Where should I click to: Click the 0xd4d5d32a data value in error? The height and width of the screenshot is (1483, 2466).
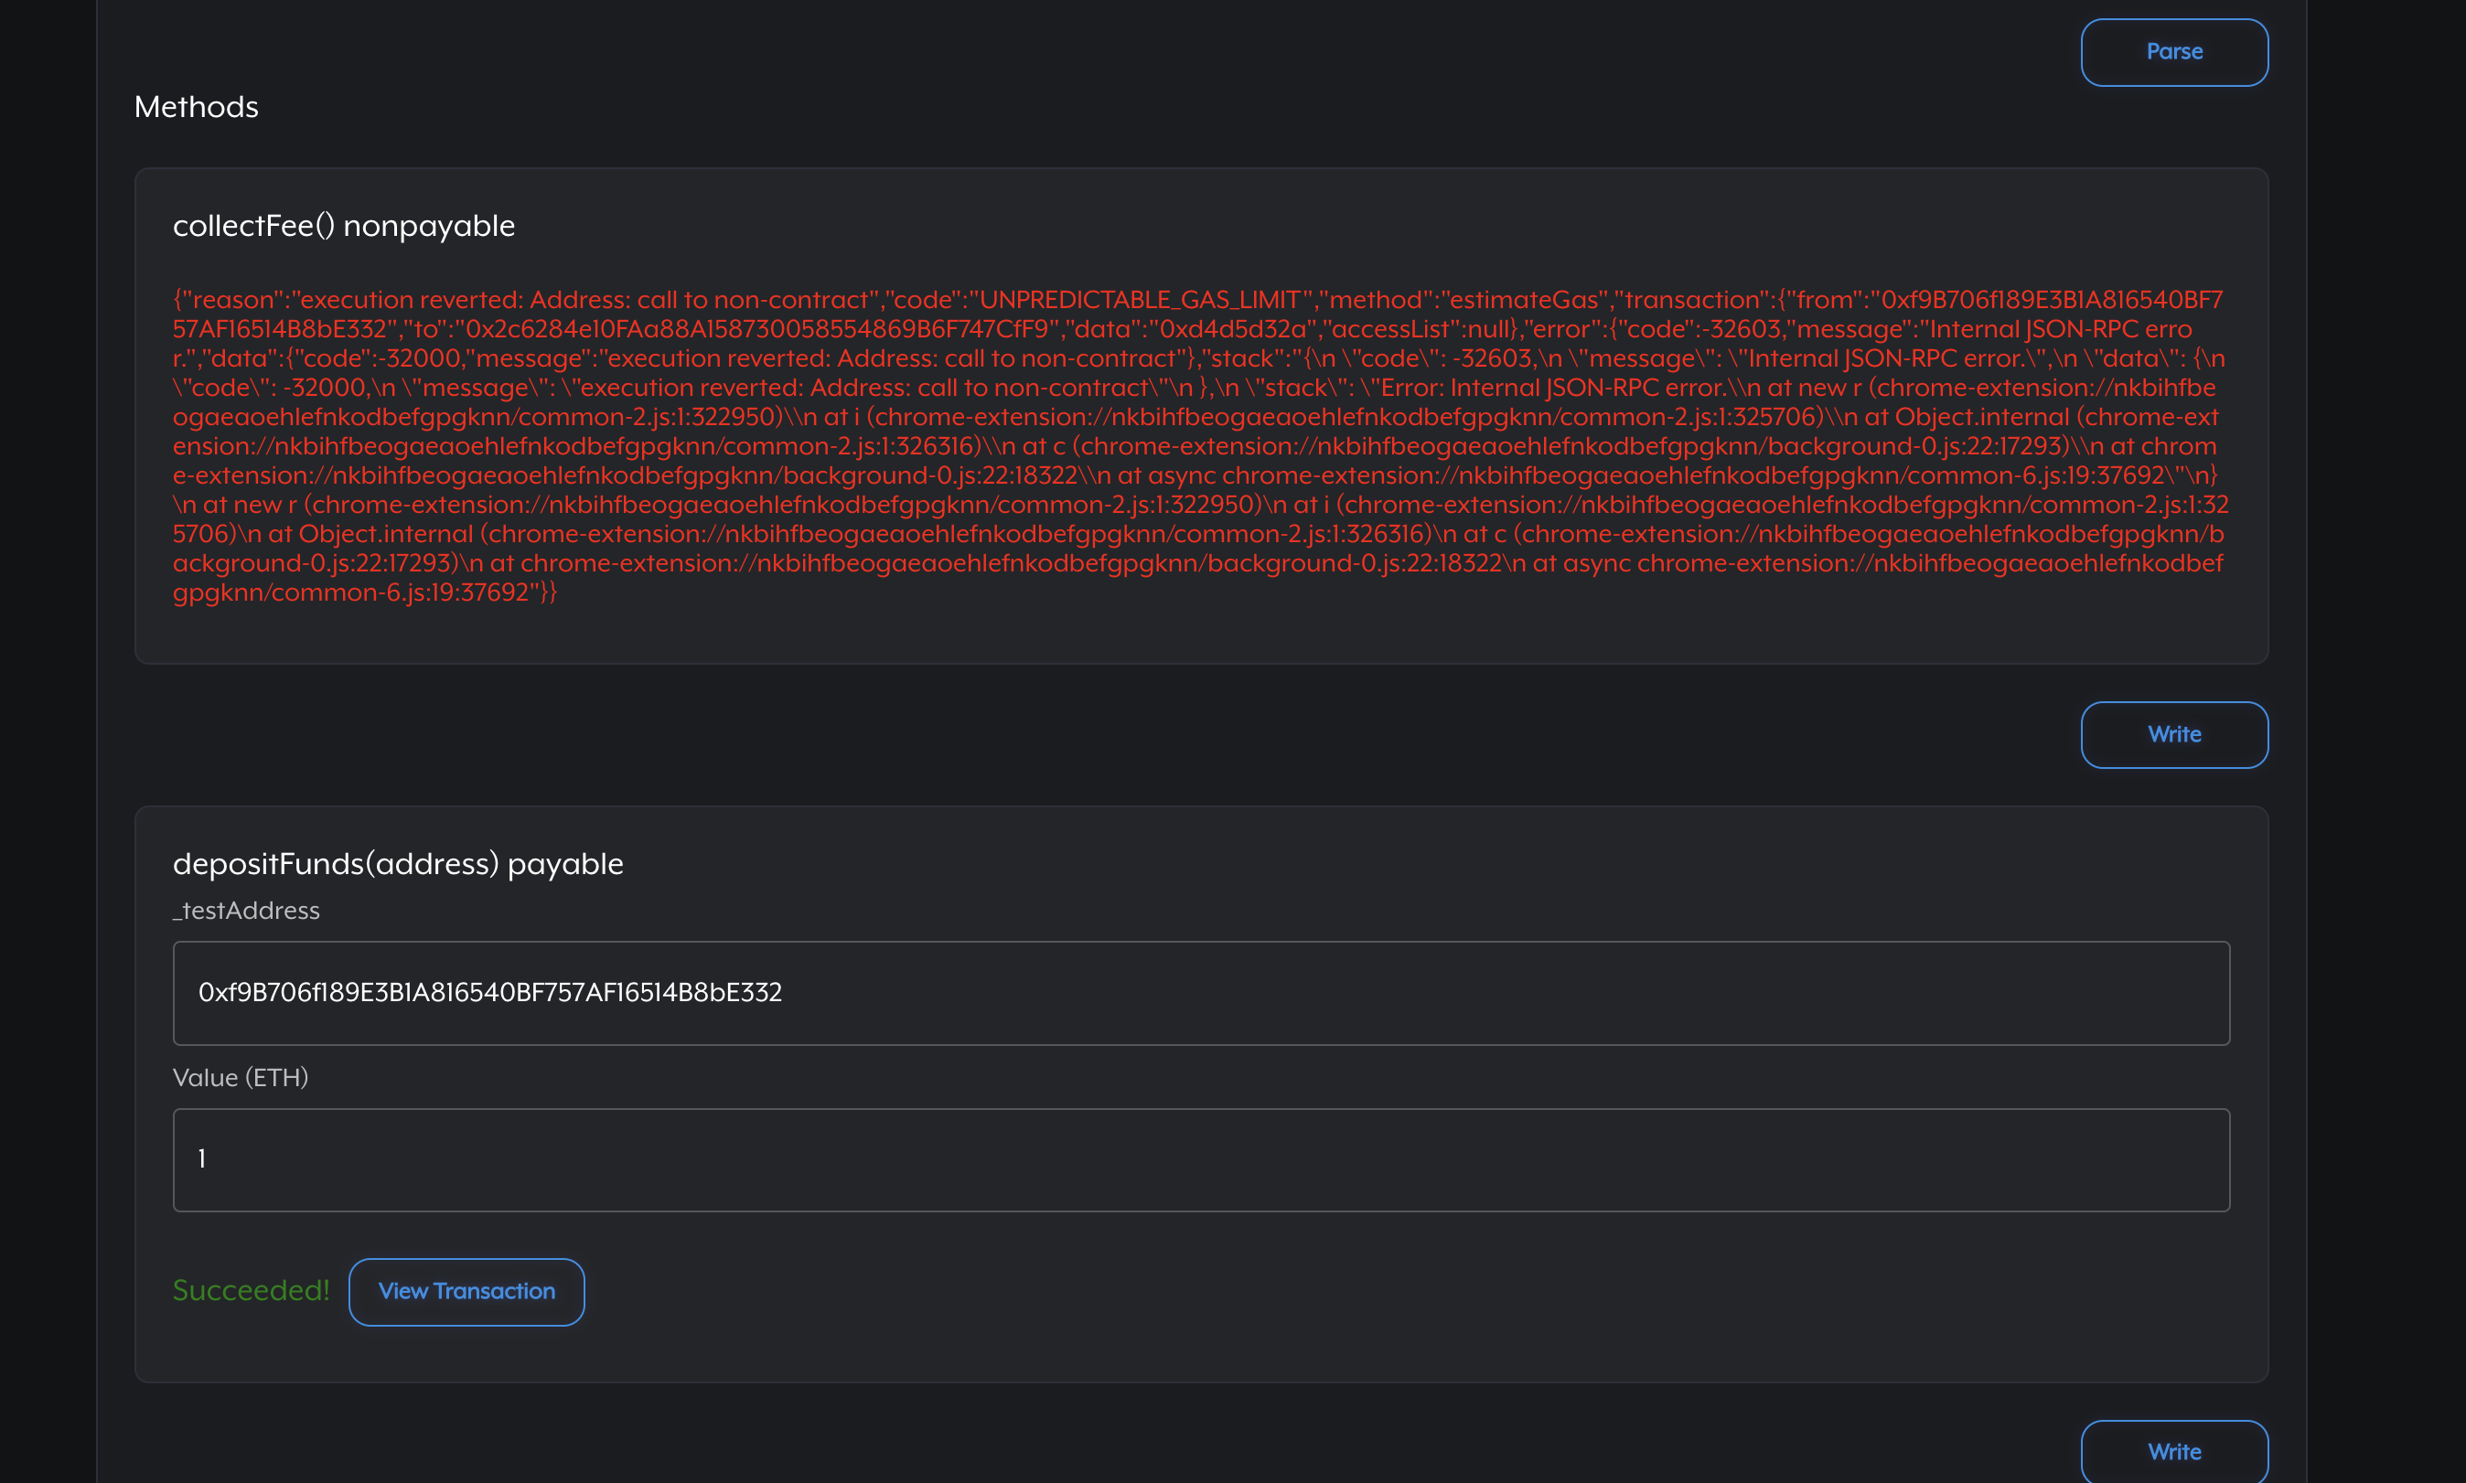coord(1232,329)
